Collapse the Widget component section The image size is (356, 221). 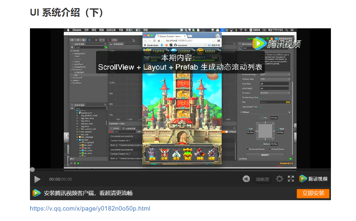(241, 112)
